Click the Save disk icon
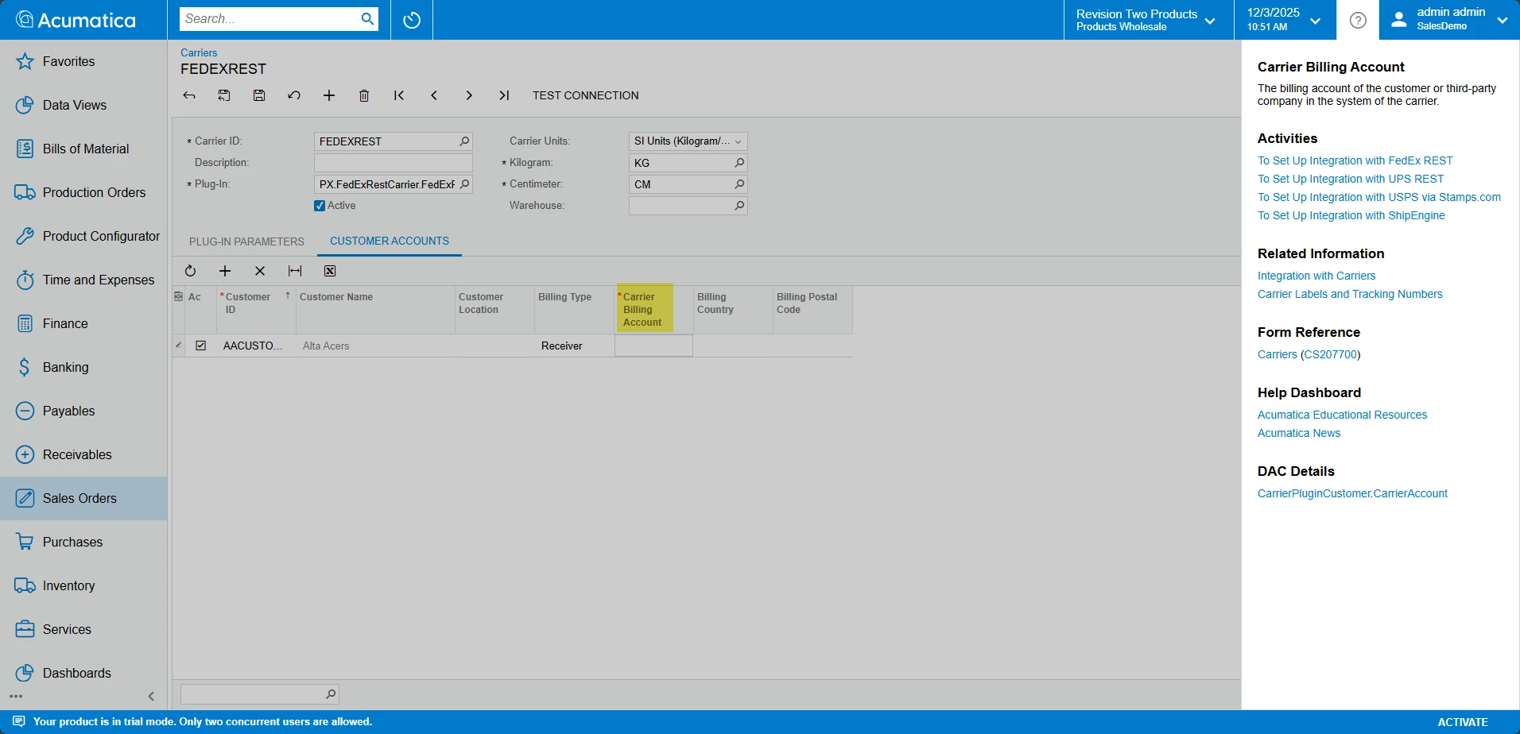Image resolution: width=1520 pixels, height=734 pixels. [x=259, y=95]
